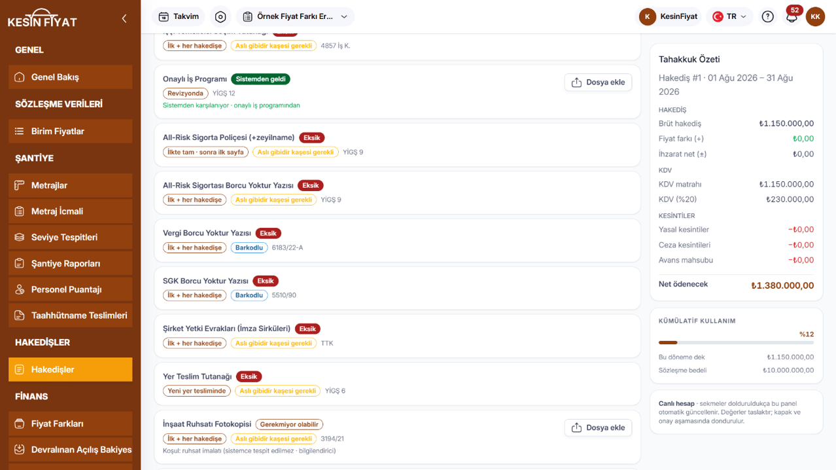Open the Hakedişler menu item
The height and width of the screenshot is (470, 836).
[x=71, y=369]
